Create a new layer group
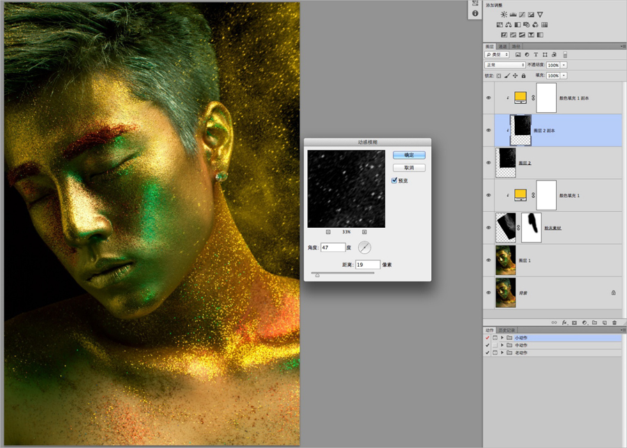The height and width of the screenshot is (448, 627). click(595, 323)
